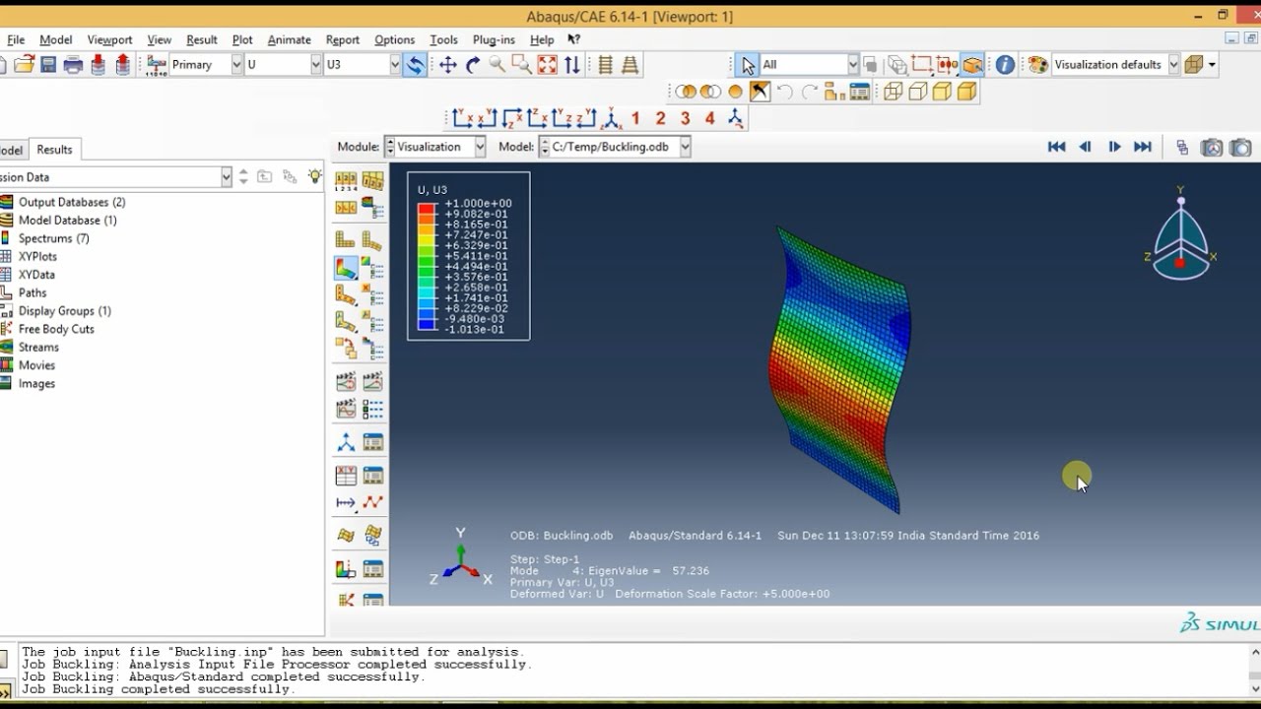This screenshot has width=1261, height=709.
Task: Switch to the Results tab
Action: tap(54, 150)
